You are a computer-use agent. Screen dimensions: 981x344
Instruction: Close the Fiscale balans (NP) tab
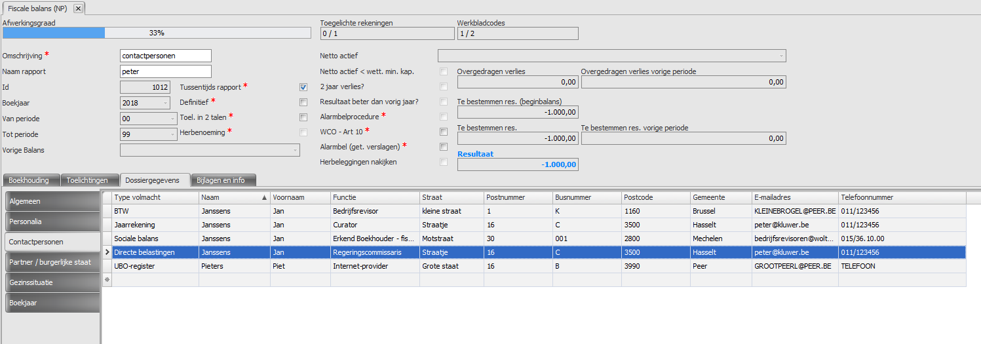78,9
